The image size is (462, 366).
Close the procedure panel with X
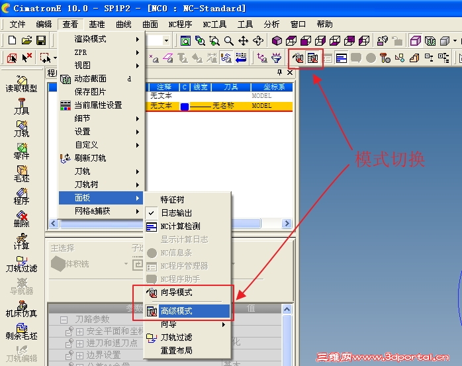click(x=290, y=72)
